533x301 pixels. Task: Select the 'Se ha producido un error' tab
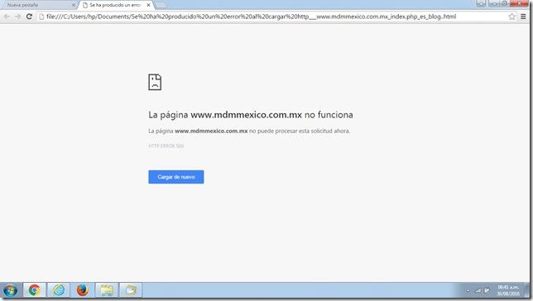point(115,5)
